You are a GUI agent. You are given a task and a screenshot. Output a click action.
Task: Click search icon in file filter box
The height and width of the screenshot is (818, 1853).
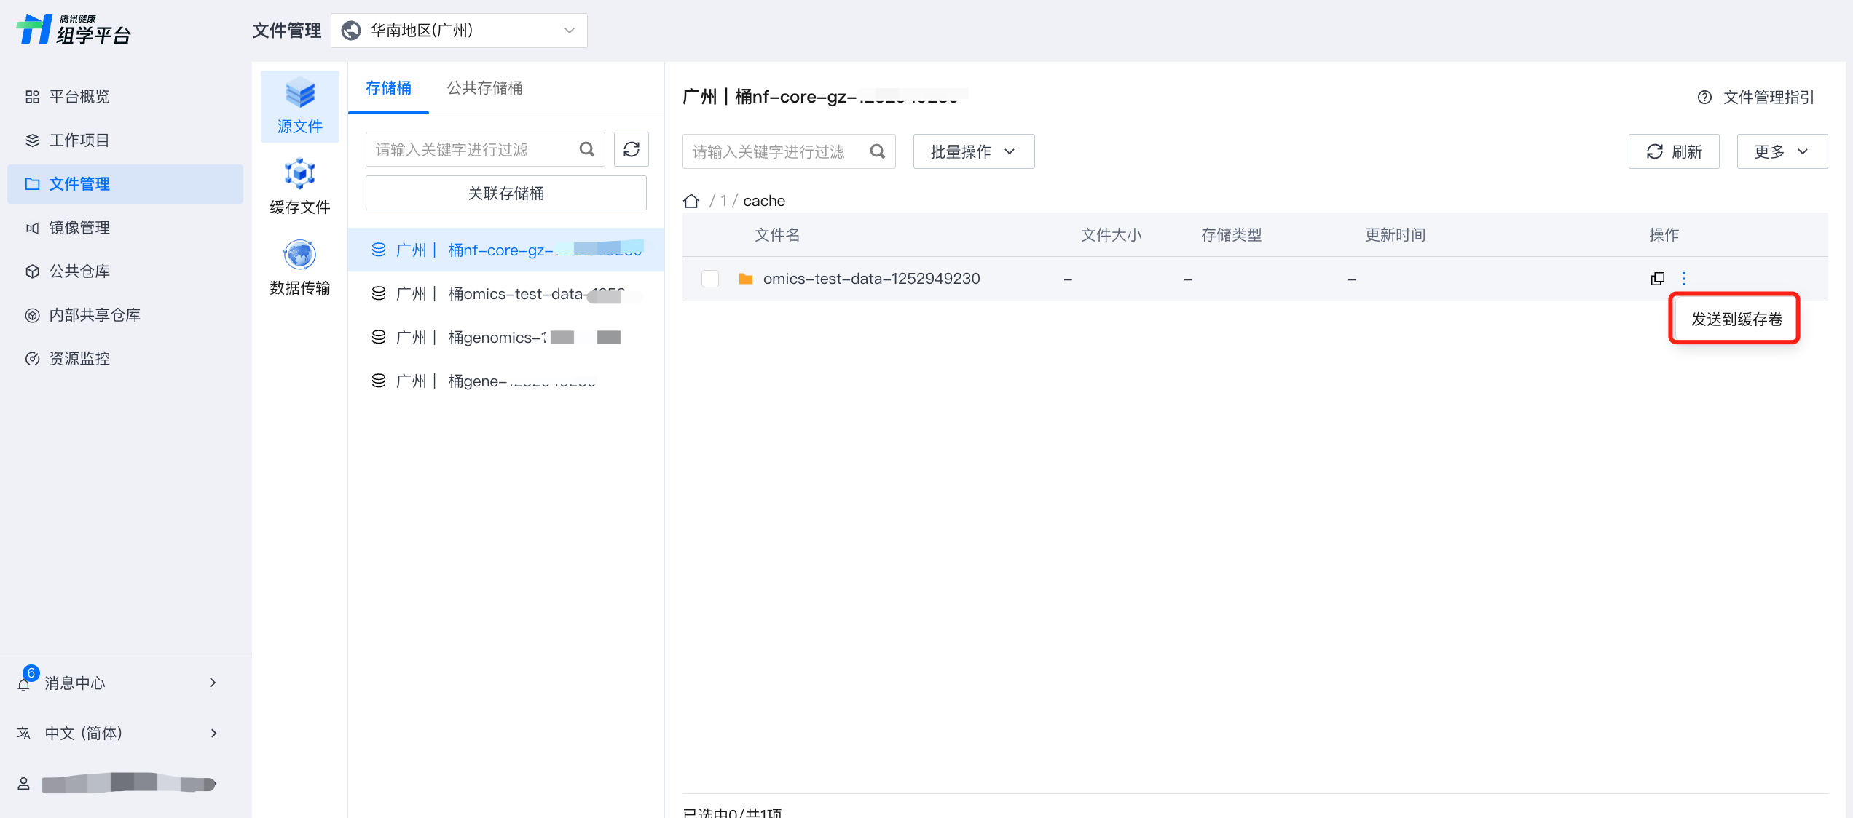[x=877, y=151]
